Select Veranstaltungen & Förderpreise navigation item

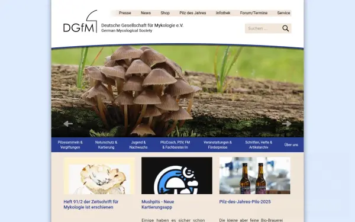(x=218, y=145)
